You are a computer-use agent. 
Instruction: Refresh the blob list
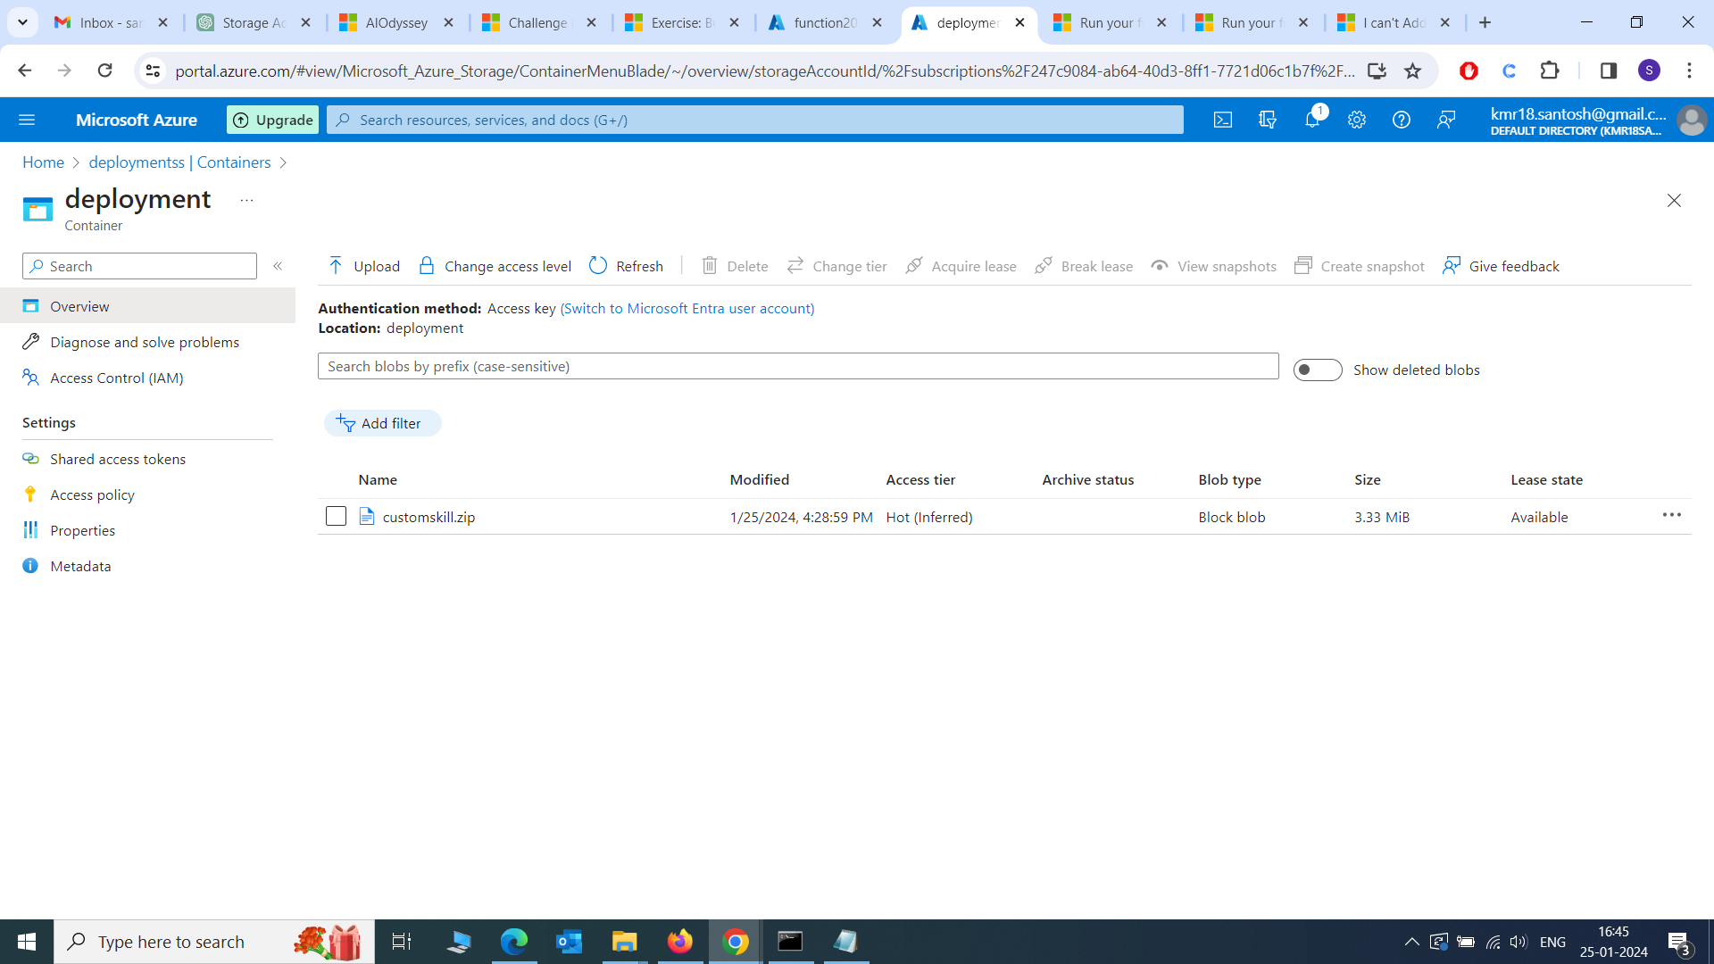627,266
